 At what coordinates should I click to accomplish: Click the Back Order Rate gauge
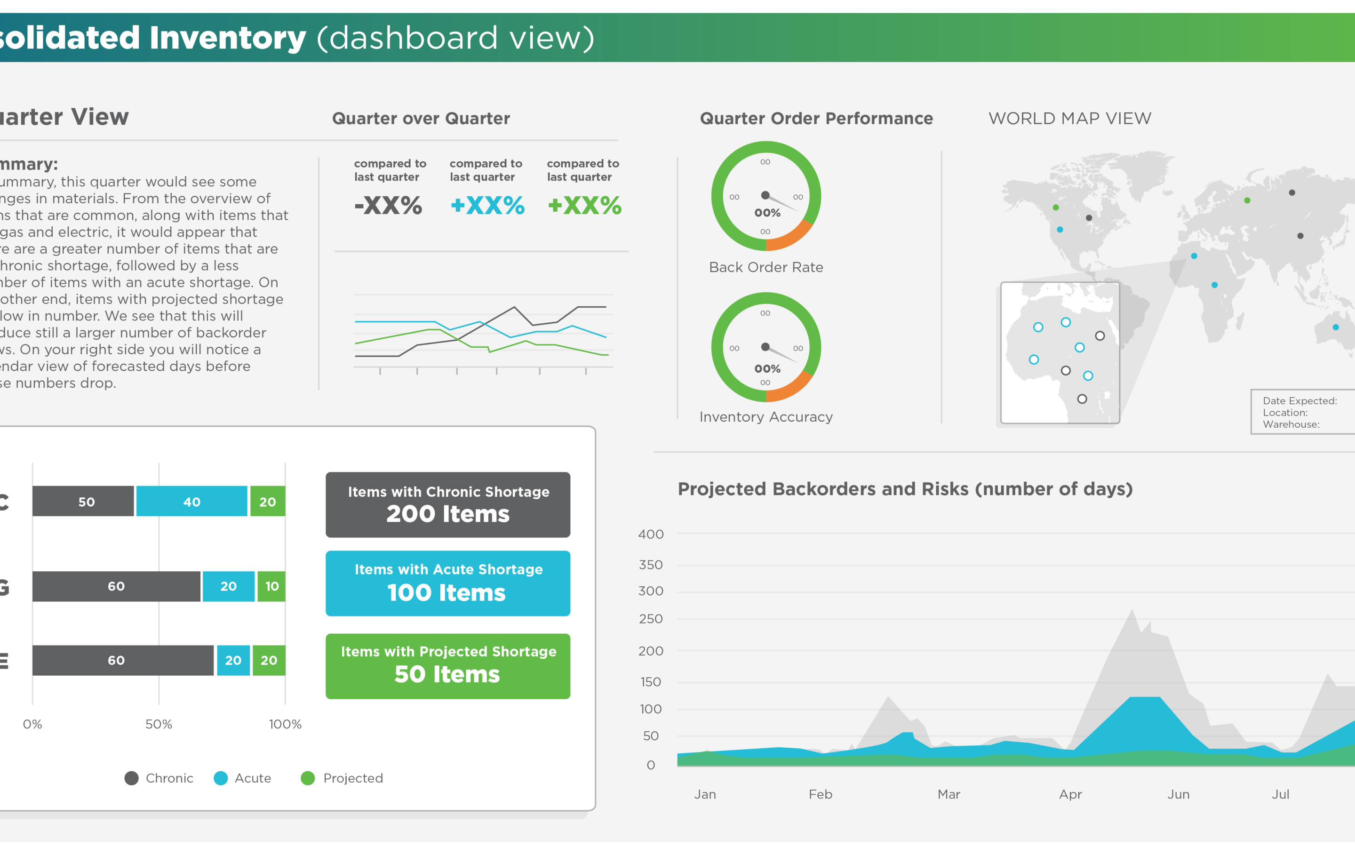(765, 196)
